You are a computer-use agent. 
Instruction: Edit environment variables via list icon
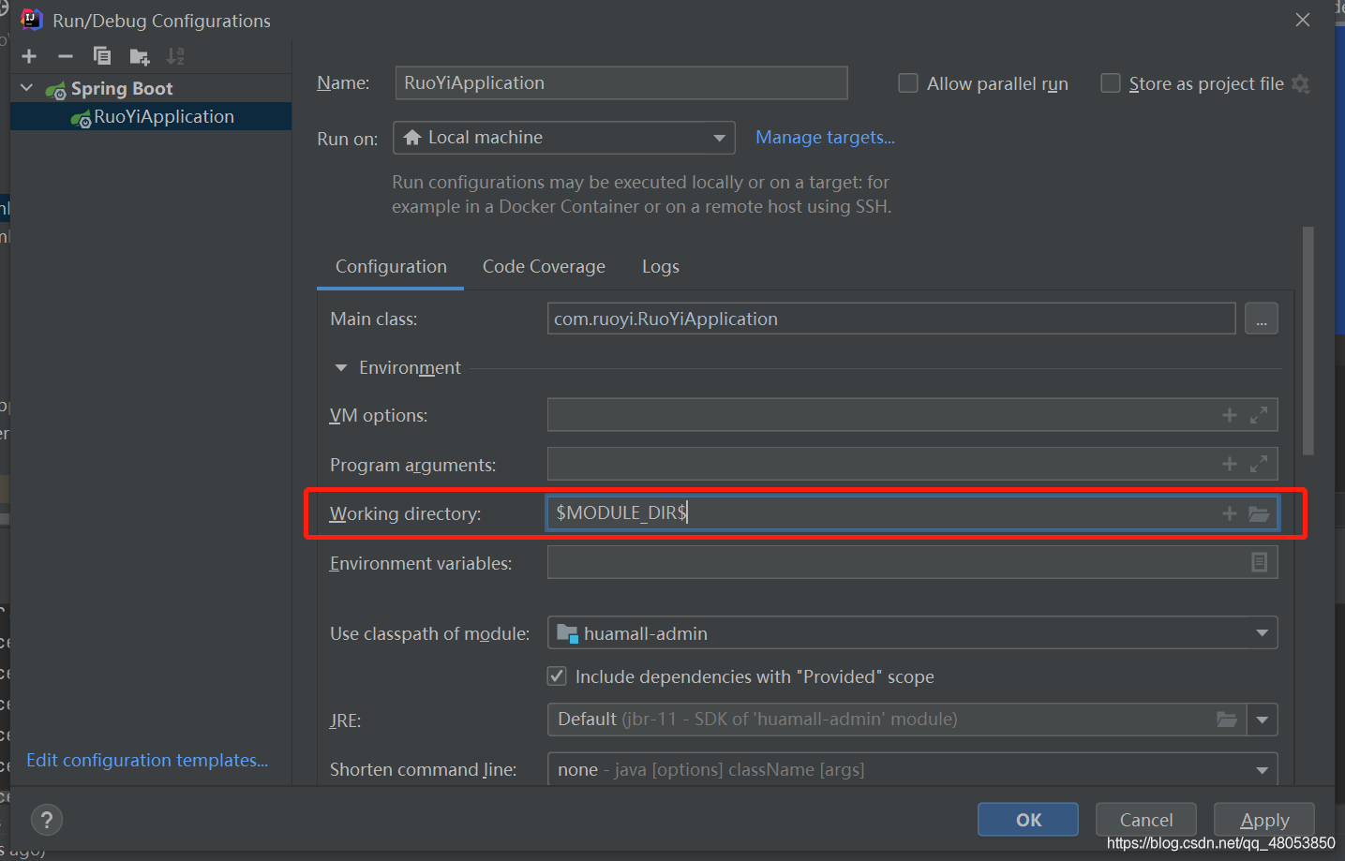(x=1260, y=562)
